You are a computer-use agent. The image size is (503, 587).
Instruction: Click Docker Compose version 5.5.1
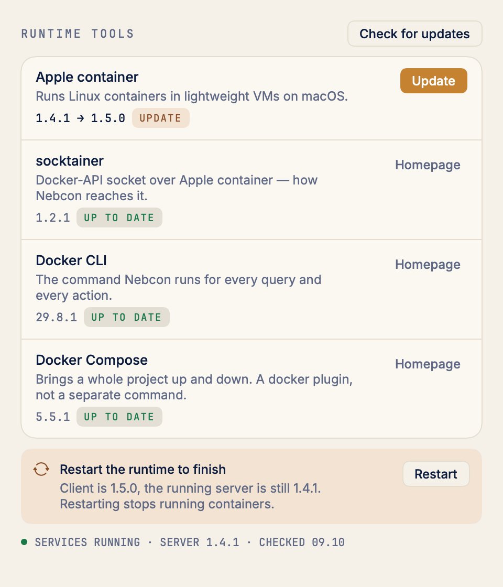tap(53, 417)
